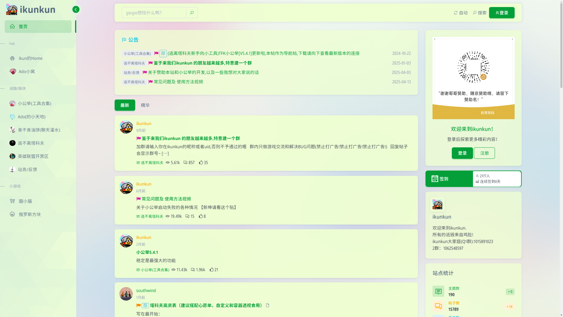Open ikun的Home paw icon entry
Viewport: 563px width, 317px height.
12,58
